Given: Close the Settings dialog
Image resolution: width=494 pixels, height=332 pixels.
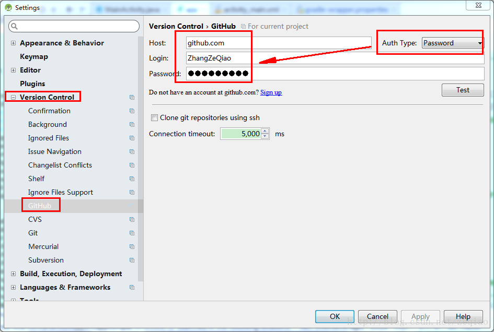Looking at the screenshot, I should tap(478, 5).
